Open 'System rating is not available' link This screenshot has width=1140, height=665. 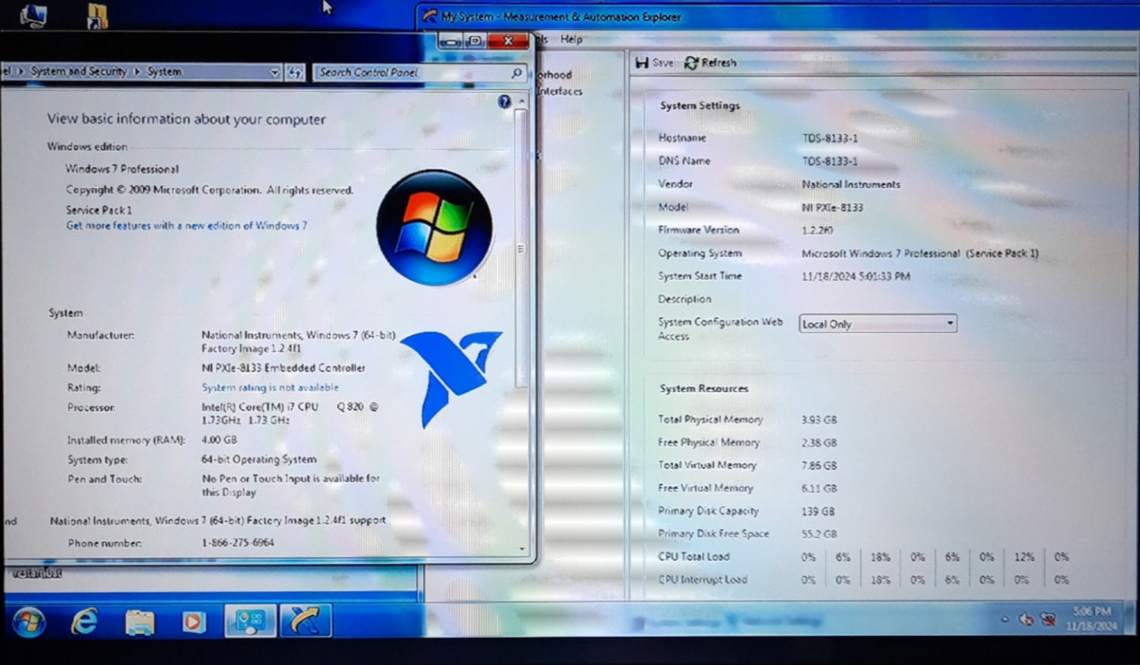[x=270, y=387]
